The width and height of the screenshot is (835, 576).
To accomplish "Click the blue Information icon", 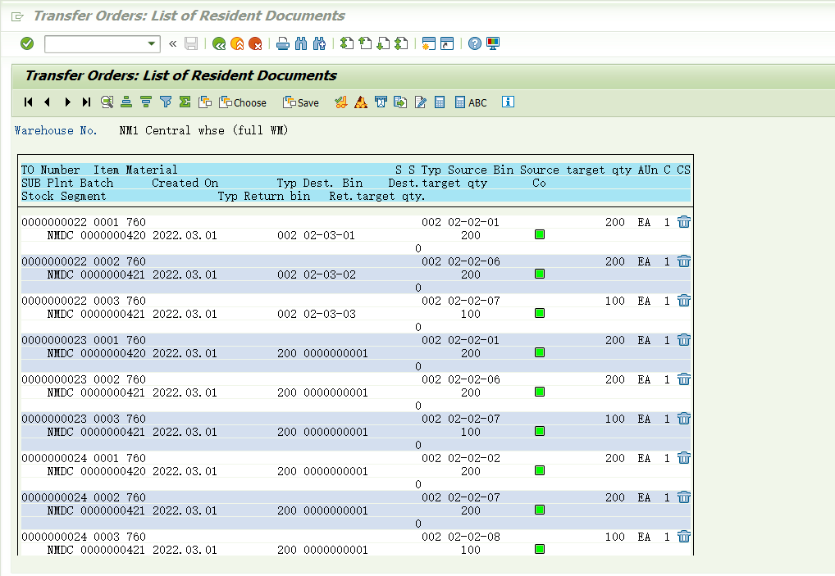I will pyautogui.click(x=508, y=102).
